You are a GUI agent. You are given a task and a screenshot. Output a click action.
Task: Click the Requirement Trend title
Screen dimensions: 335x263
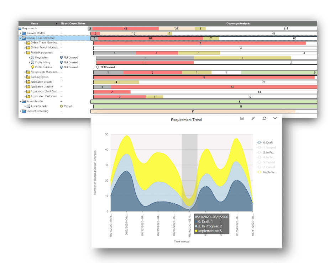coord(186,120)
